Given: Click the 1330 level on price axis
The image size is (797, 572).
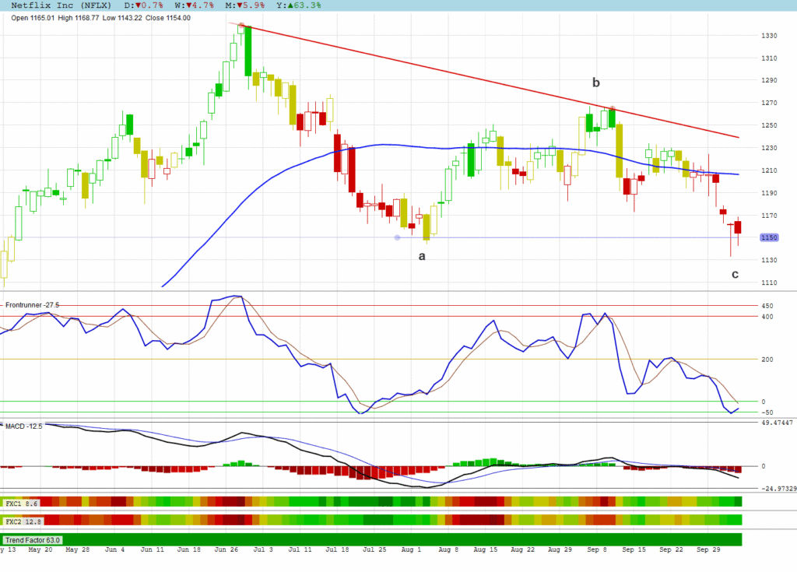Looking at the screenshot, I should (769, 36).
